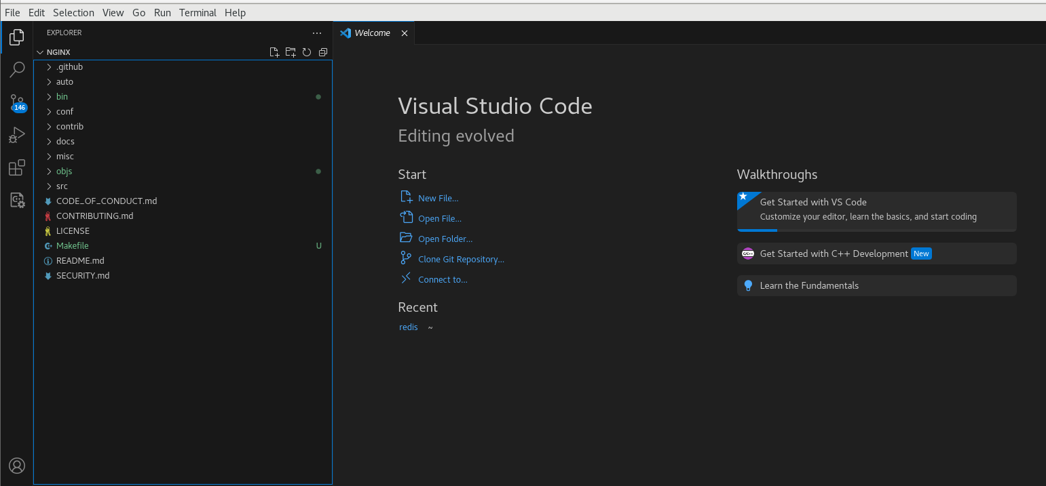Viewport: 1046px width, 486px height.
Task: Click the CONTRIBUTING.md file icon
Action: tap(48, 216)
